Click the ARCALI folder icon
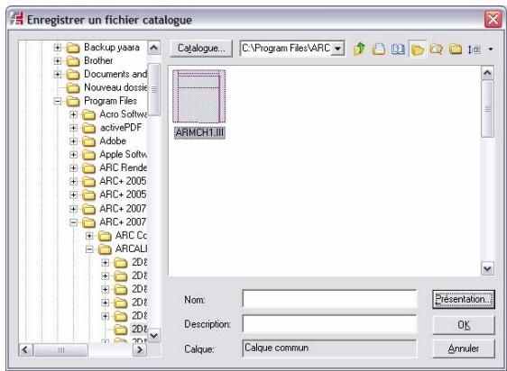This screenshot has width=507, height=371. [x=105, y=249]
